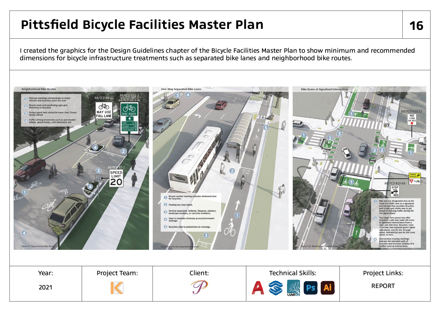Click the May Use Full Lane sign
The image size is (440, 311).
pyautogui.click(x=104, y=110)
